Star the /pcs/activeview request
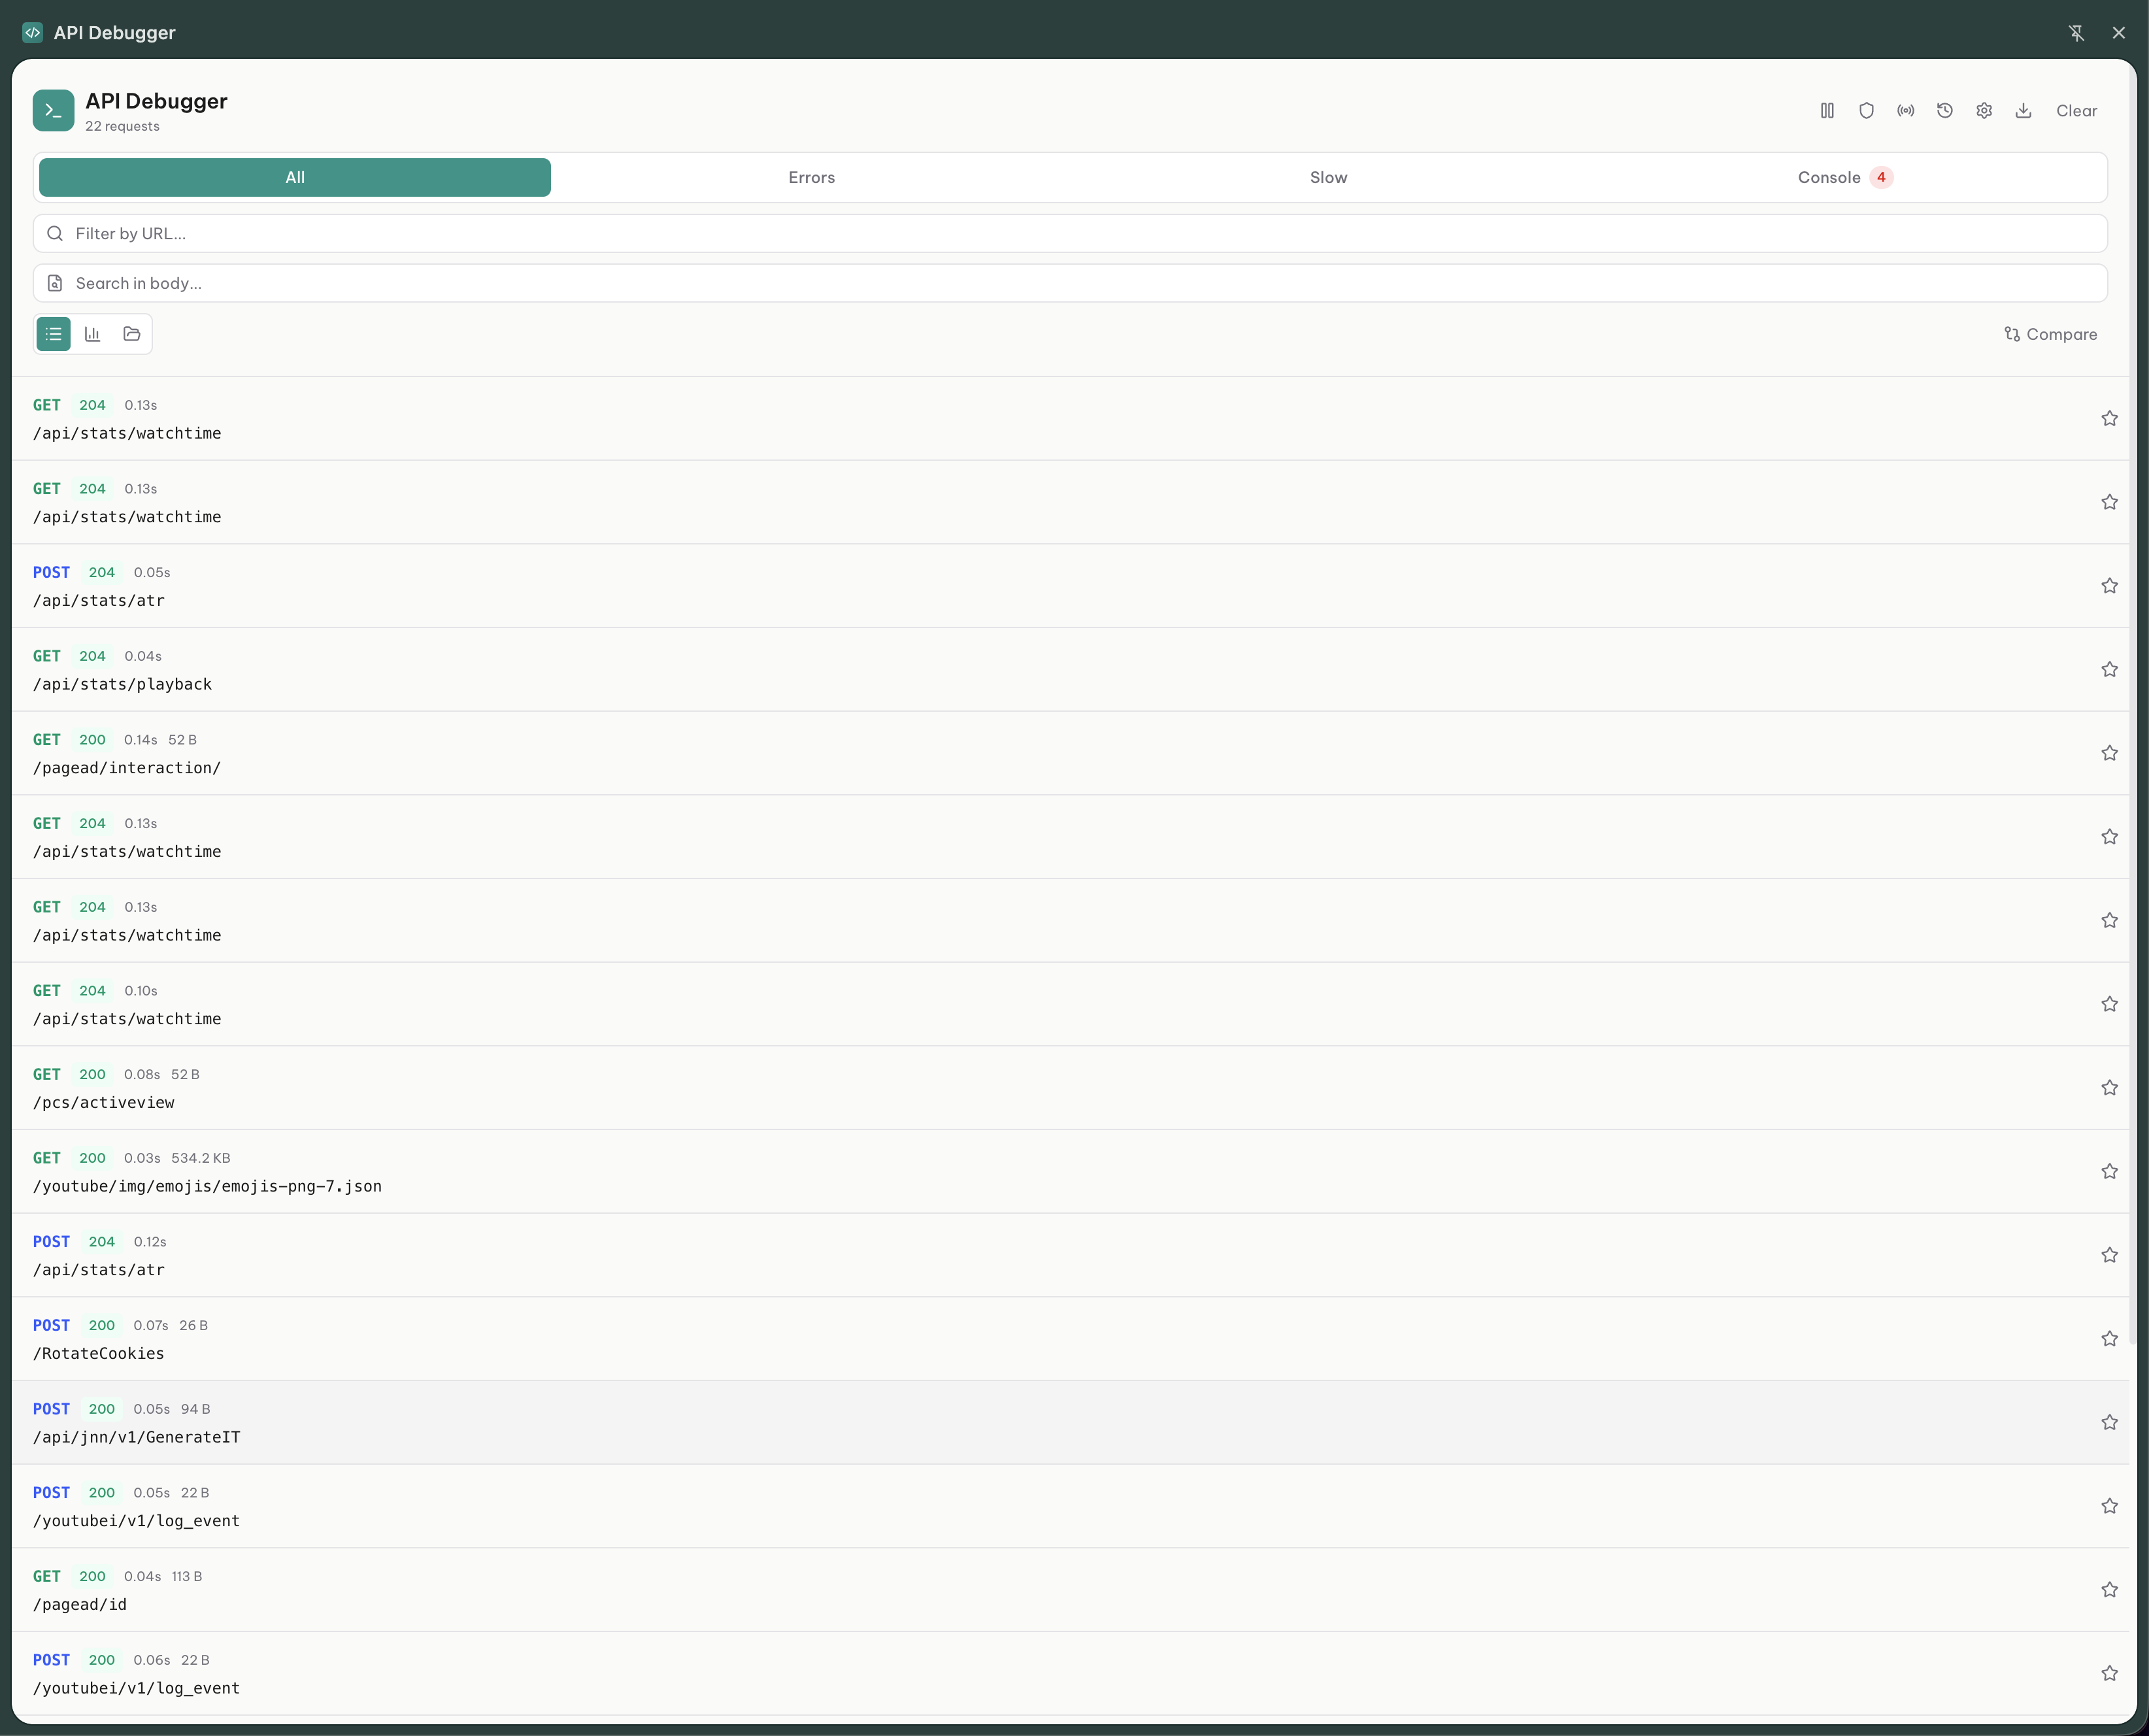The image size is (2149, 1736). click(2109, 1087)
